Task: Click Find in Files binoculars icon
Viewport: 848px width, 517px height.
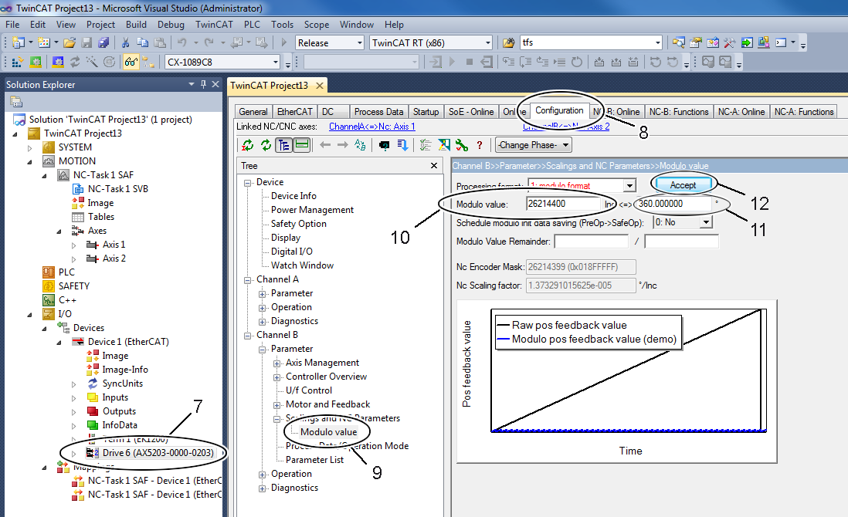Action: point(508,42)
